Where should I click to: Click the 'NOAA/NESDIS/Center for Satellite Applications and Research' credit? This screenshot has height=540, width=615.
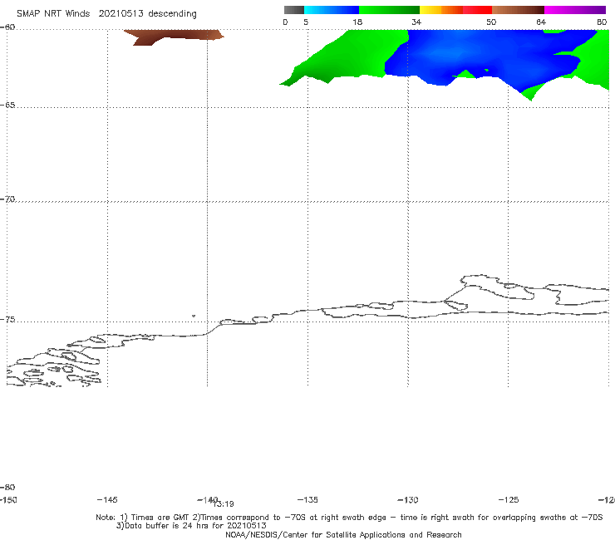tap(343, 534)
